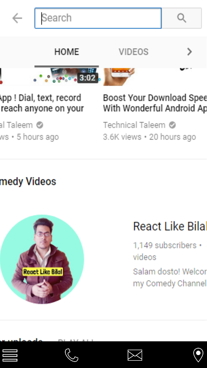Screen dimensions: 207x368
Task: Open the React Like Bilal channel name
Action: 170,226
